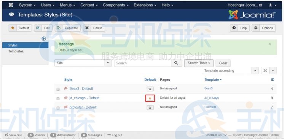Click the magnifying glass search button
This screenshot has width=284, height=139.
point(177,63)
